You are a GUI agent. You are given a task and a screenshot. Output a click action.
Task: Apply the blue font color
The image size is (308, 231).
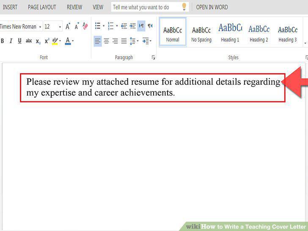pyautogui.click(x=68, y=41)
